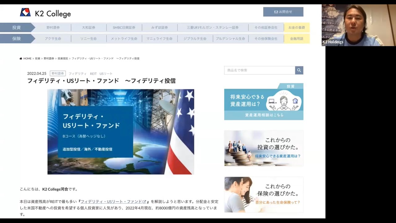Open フィデリティ・USリート・ファンド external link in text
This screenshot has width=396, height=223.
113,202
